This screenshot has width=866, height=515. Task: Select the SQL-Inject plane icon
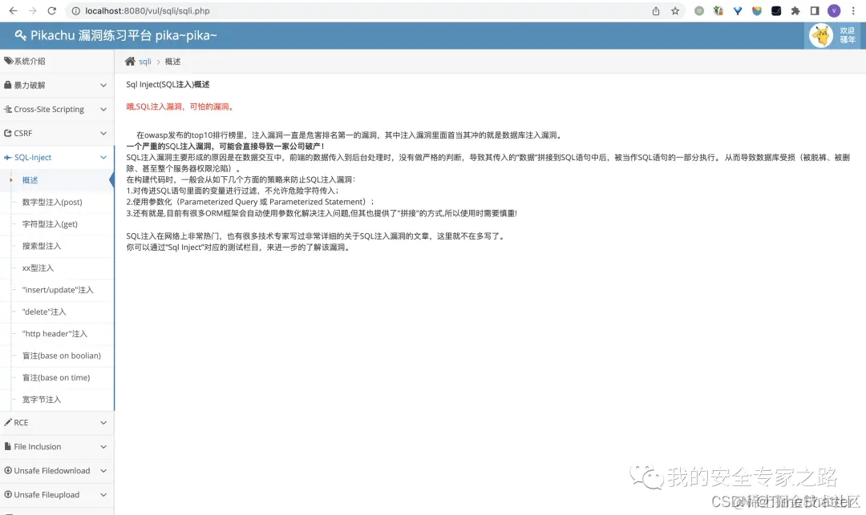[10, 157]
